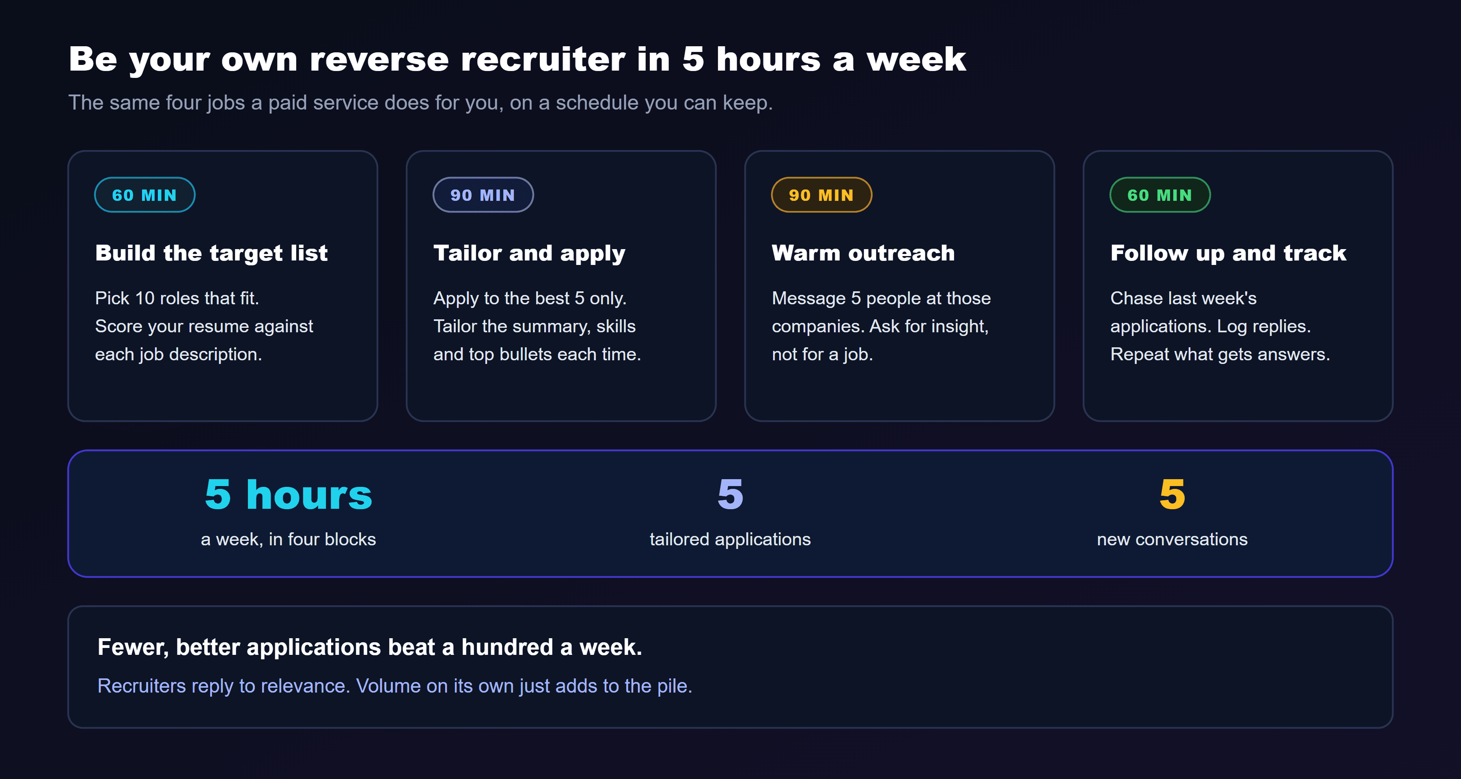Click the text "Repeat what gets answers."
This screenshot has width=1461, height=779.
click(x=1220, y=354)
